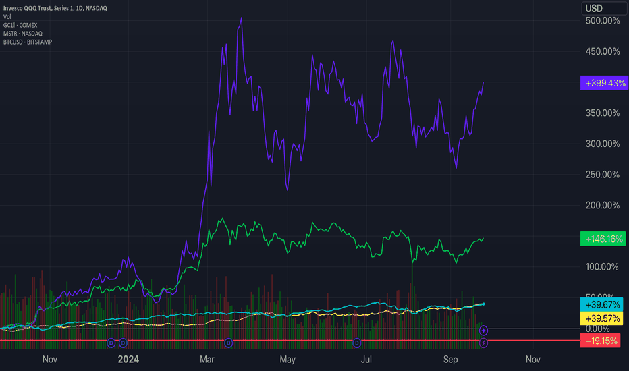Click the purple sparkle star event icon

click(x=483, y=331)
